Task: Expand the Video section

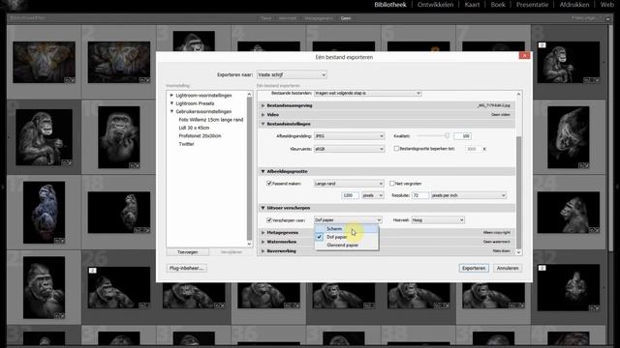Action: tap(263, 115)
